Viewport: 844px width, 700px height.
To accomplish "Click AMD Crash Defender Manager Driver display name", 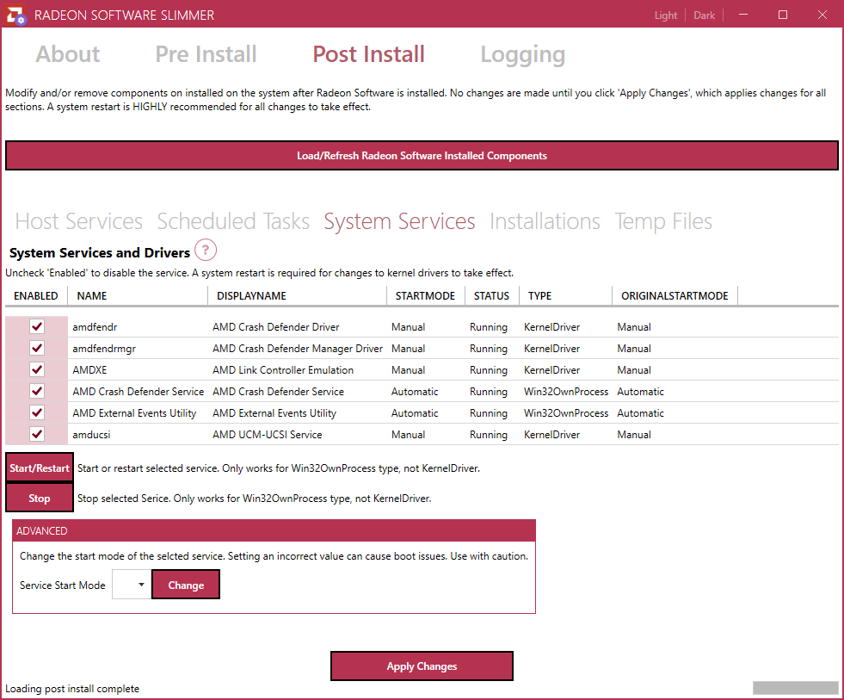I will [x=298, y=349].
